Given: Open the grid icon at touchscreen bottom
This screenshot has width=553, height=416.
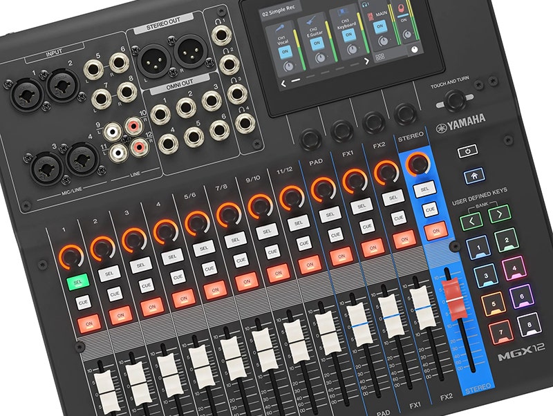Looking at the screenshot, I should 379,57.
